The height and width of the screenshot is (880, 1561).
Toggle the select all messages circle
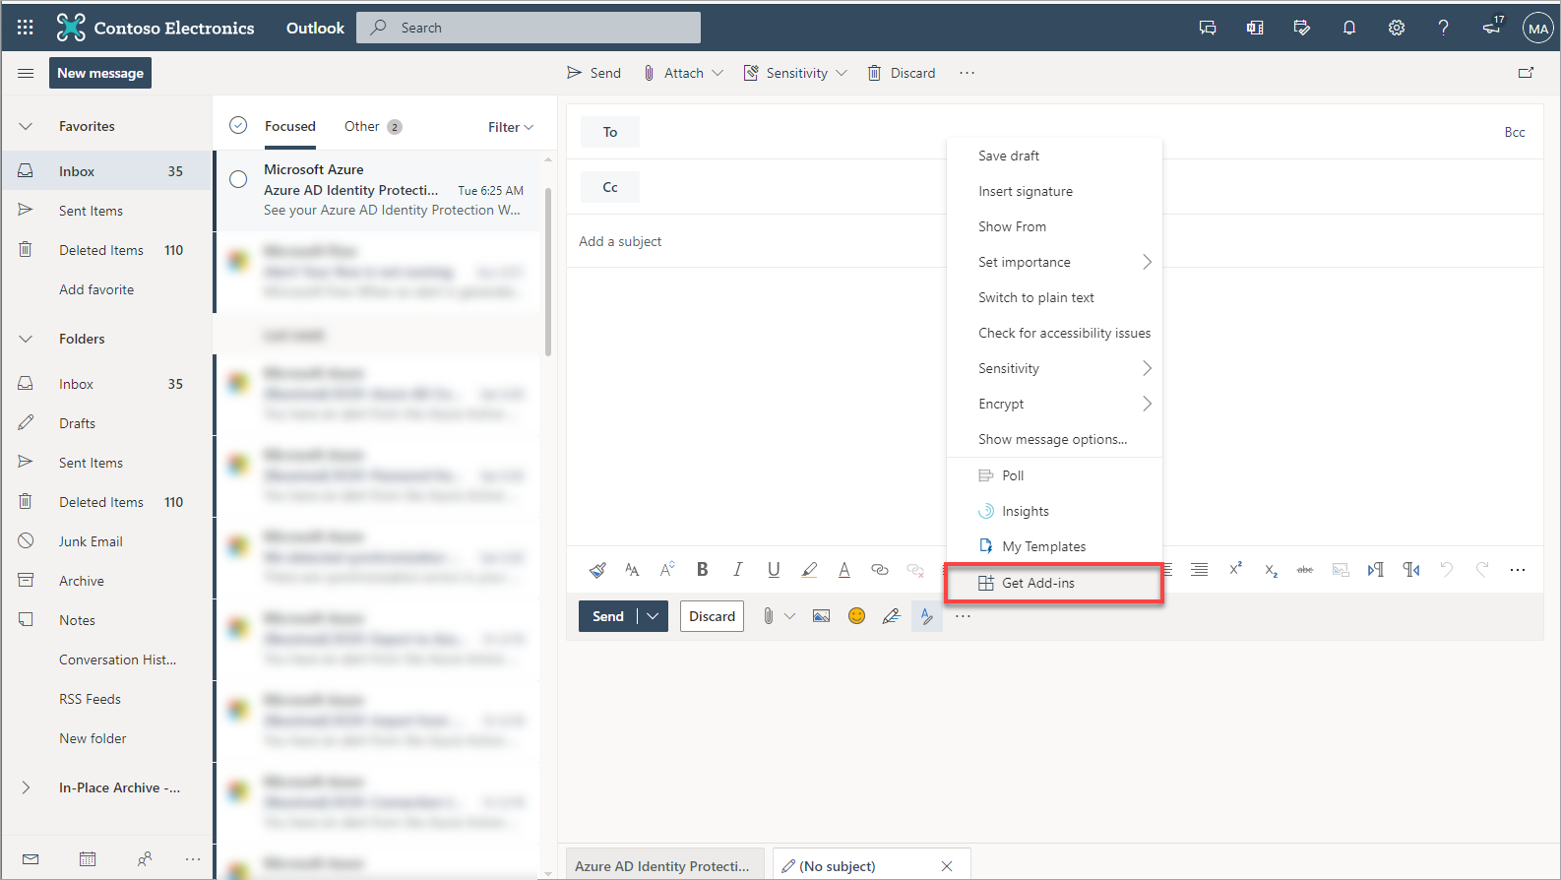click(238, 126)
